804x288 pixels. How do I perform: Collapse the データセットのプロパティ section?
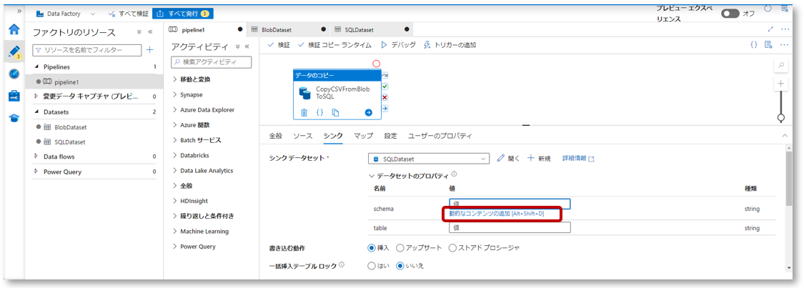click(x=371, y=175)
